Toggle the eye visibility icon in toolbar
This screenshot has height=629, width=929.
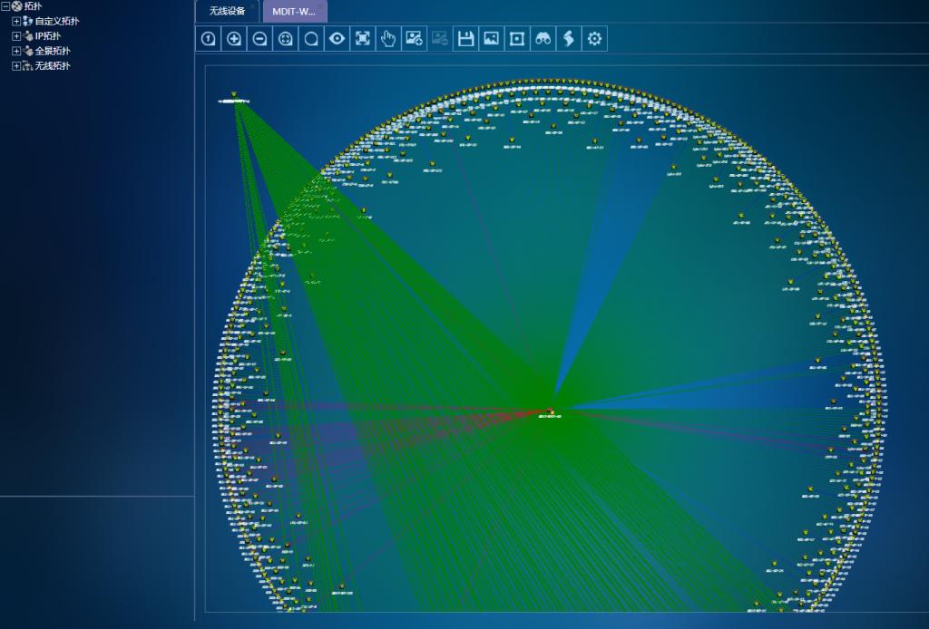coord(337,39)
